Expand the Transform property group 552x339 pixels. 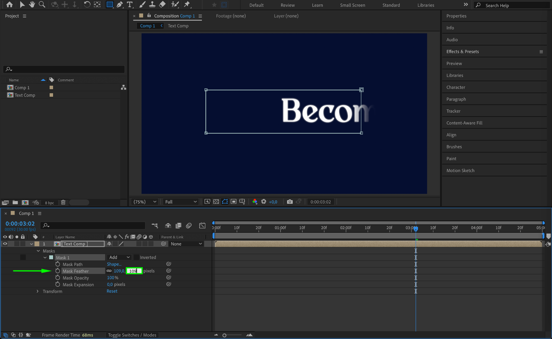37,291
